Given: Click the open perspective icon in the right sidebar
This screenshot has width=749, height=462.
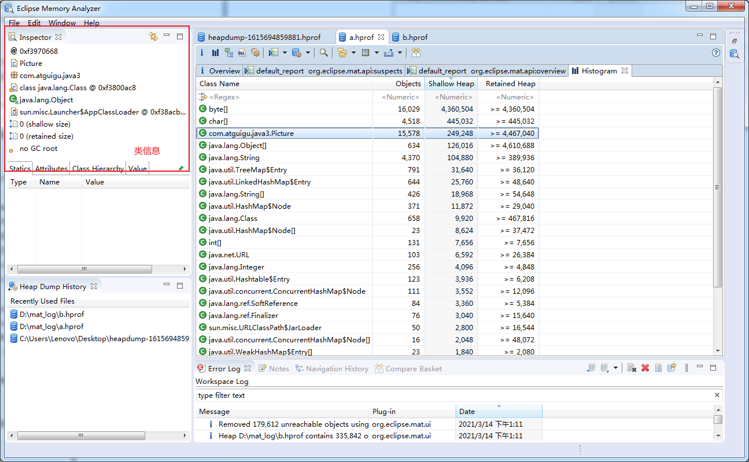Looking at the screenshot, I should coord(735,41).
